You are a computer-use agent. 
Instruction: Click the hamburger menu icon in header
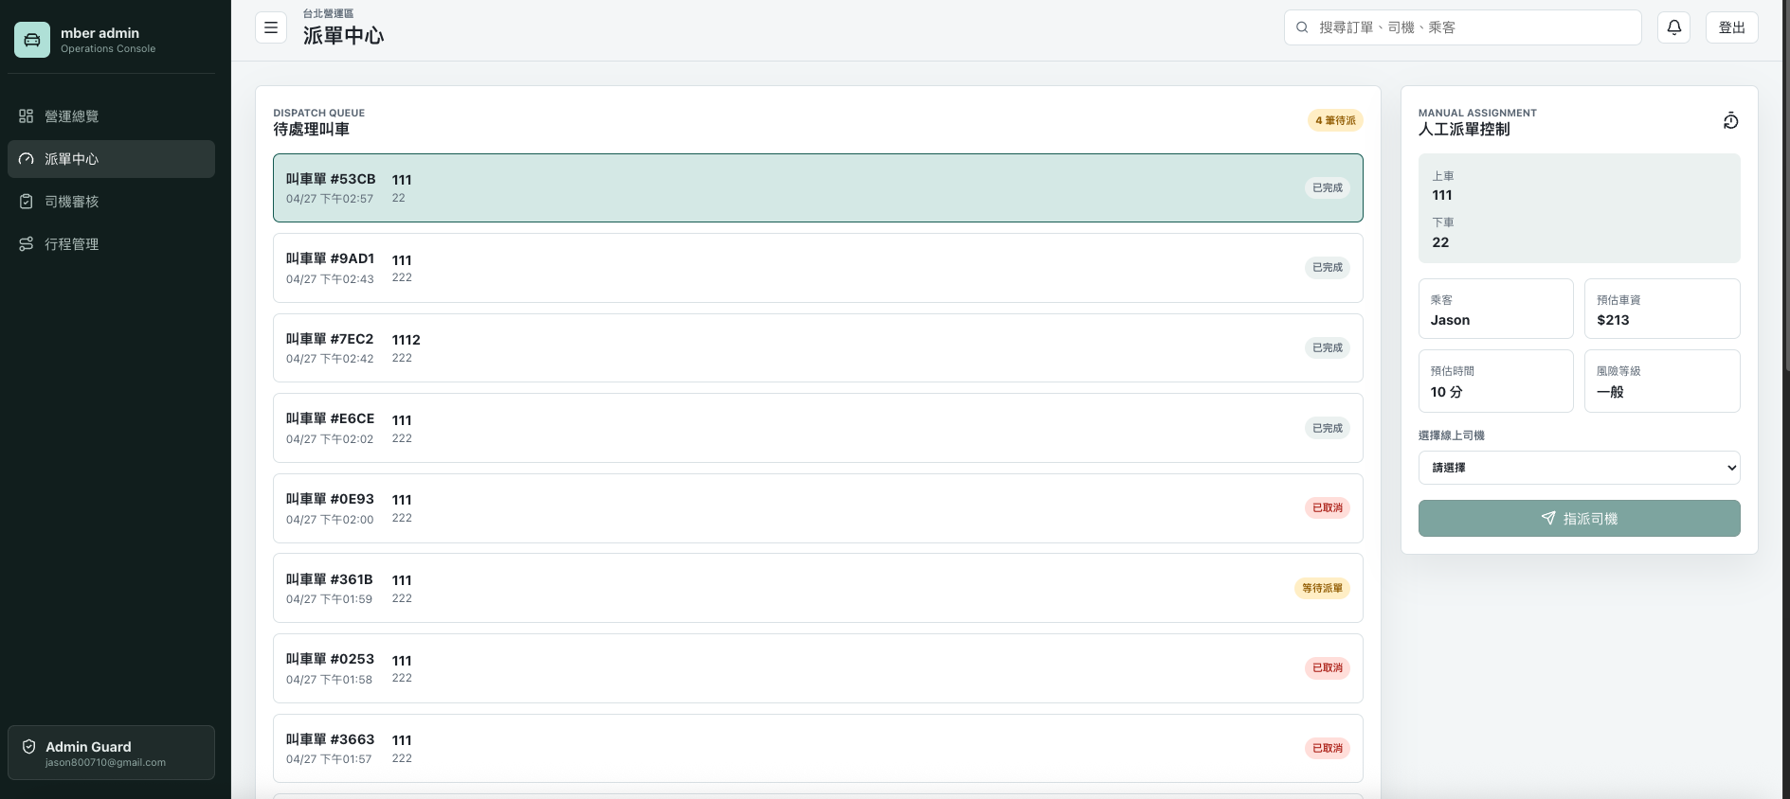point(271,27)
